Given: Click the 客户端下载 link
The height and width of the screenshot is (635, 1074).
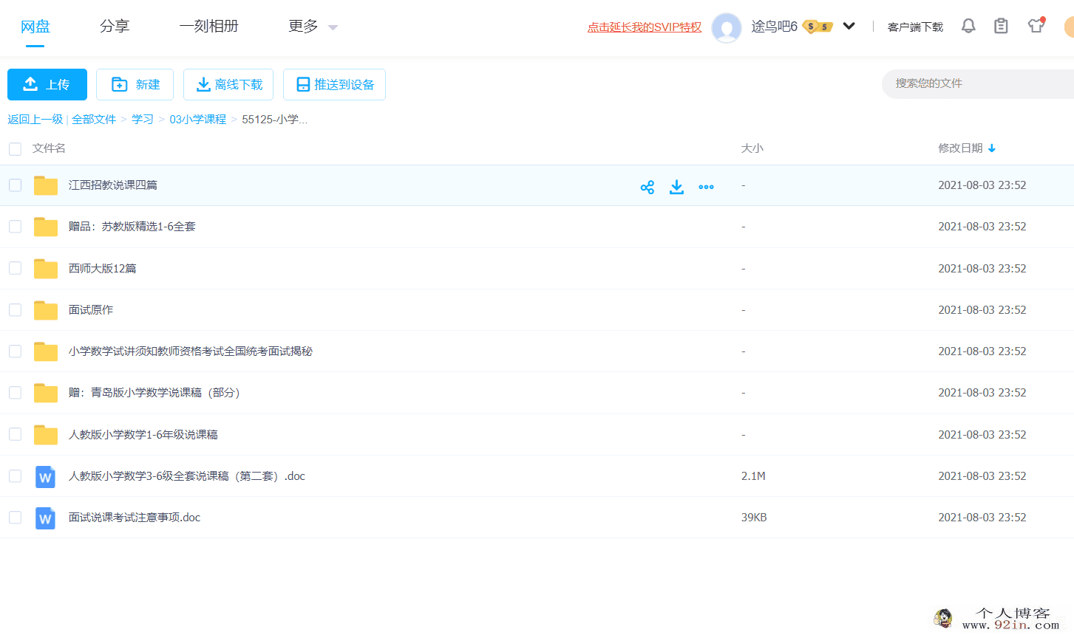Looking at the screenshot, I should [x=915, y=27].
